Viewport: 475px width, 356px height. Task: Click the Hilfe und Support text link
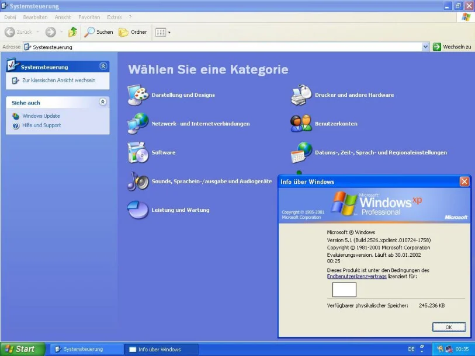tap(41, 125)
